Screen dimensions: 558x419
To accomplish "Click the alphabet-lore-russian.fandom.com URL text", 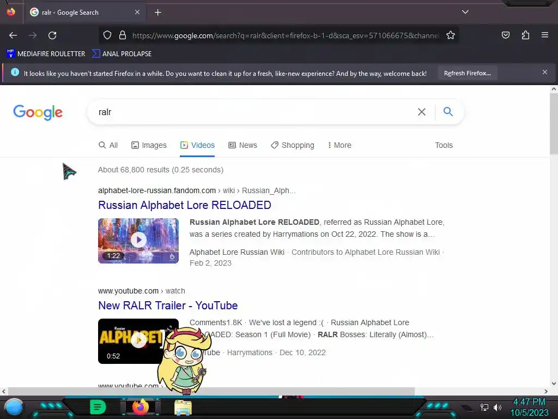I will click(x=157, y=190).
